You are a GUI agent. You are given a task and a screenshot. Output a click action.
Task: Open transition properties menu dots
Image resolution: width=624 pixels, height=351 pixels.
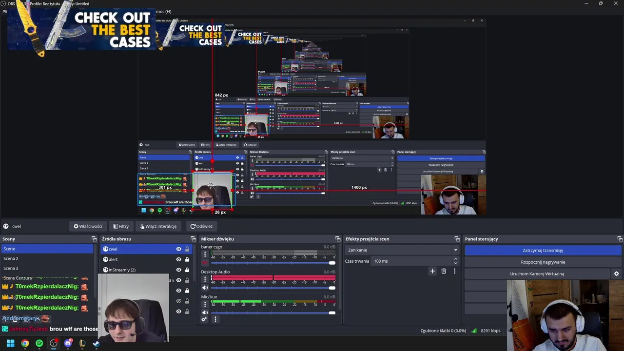(454, 271)
